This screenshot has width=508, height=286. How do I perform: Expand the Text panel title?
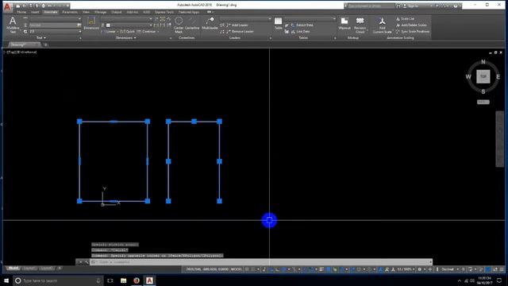coord(40,38)
